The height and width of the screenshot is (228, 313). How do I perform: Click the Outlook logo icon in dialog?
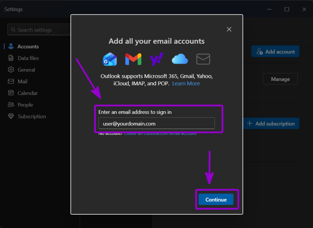pyautogui.click(x=110, y=59)
